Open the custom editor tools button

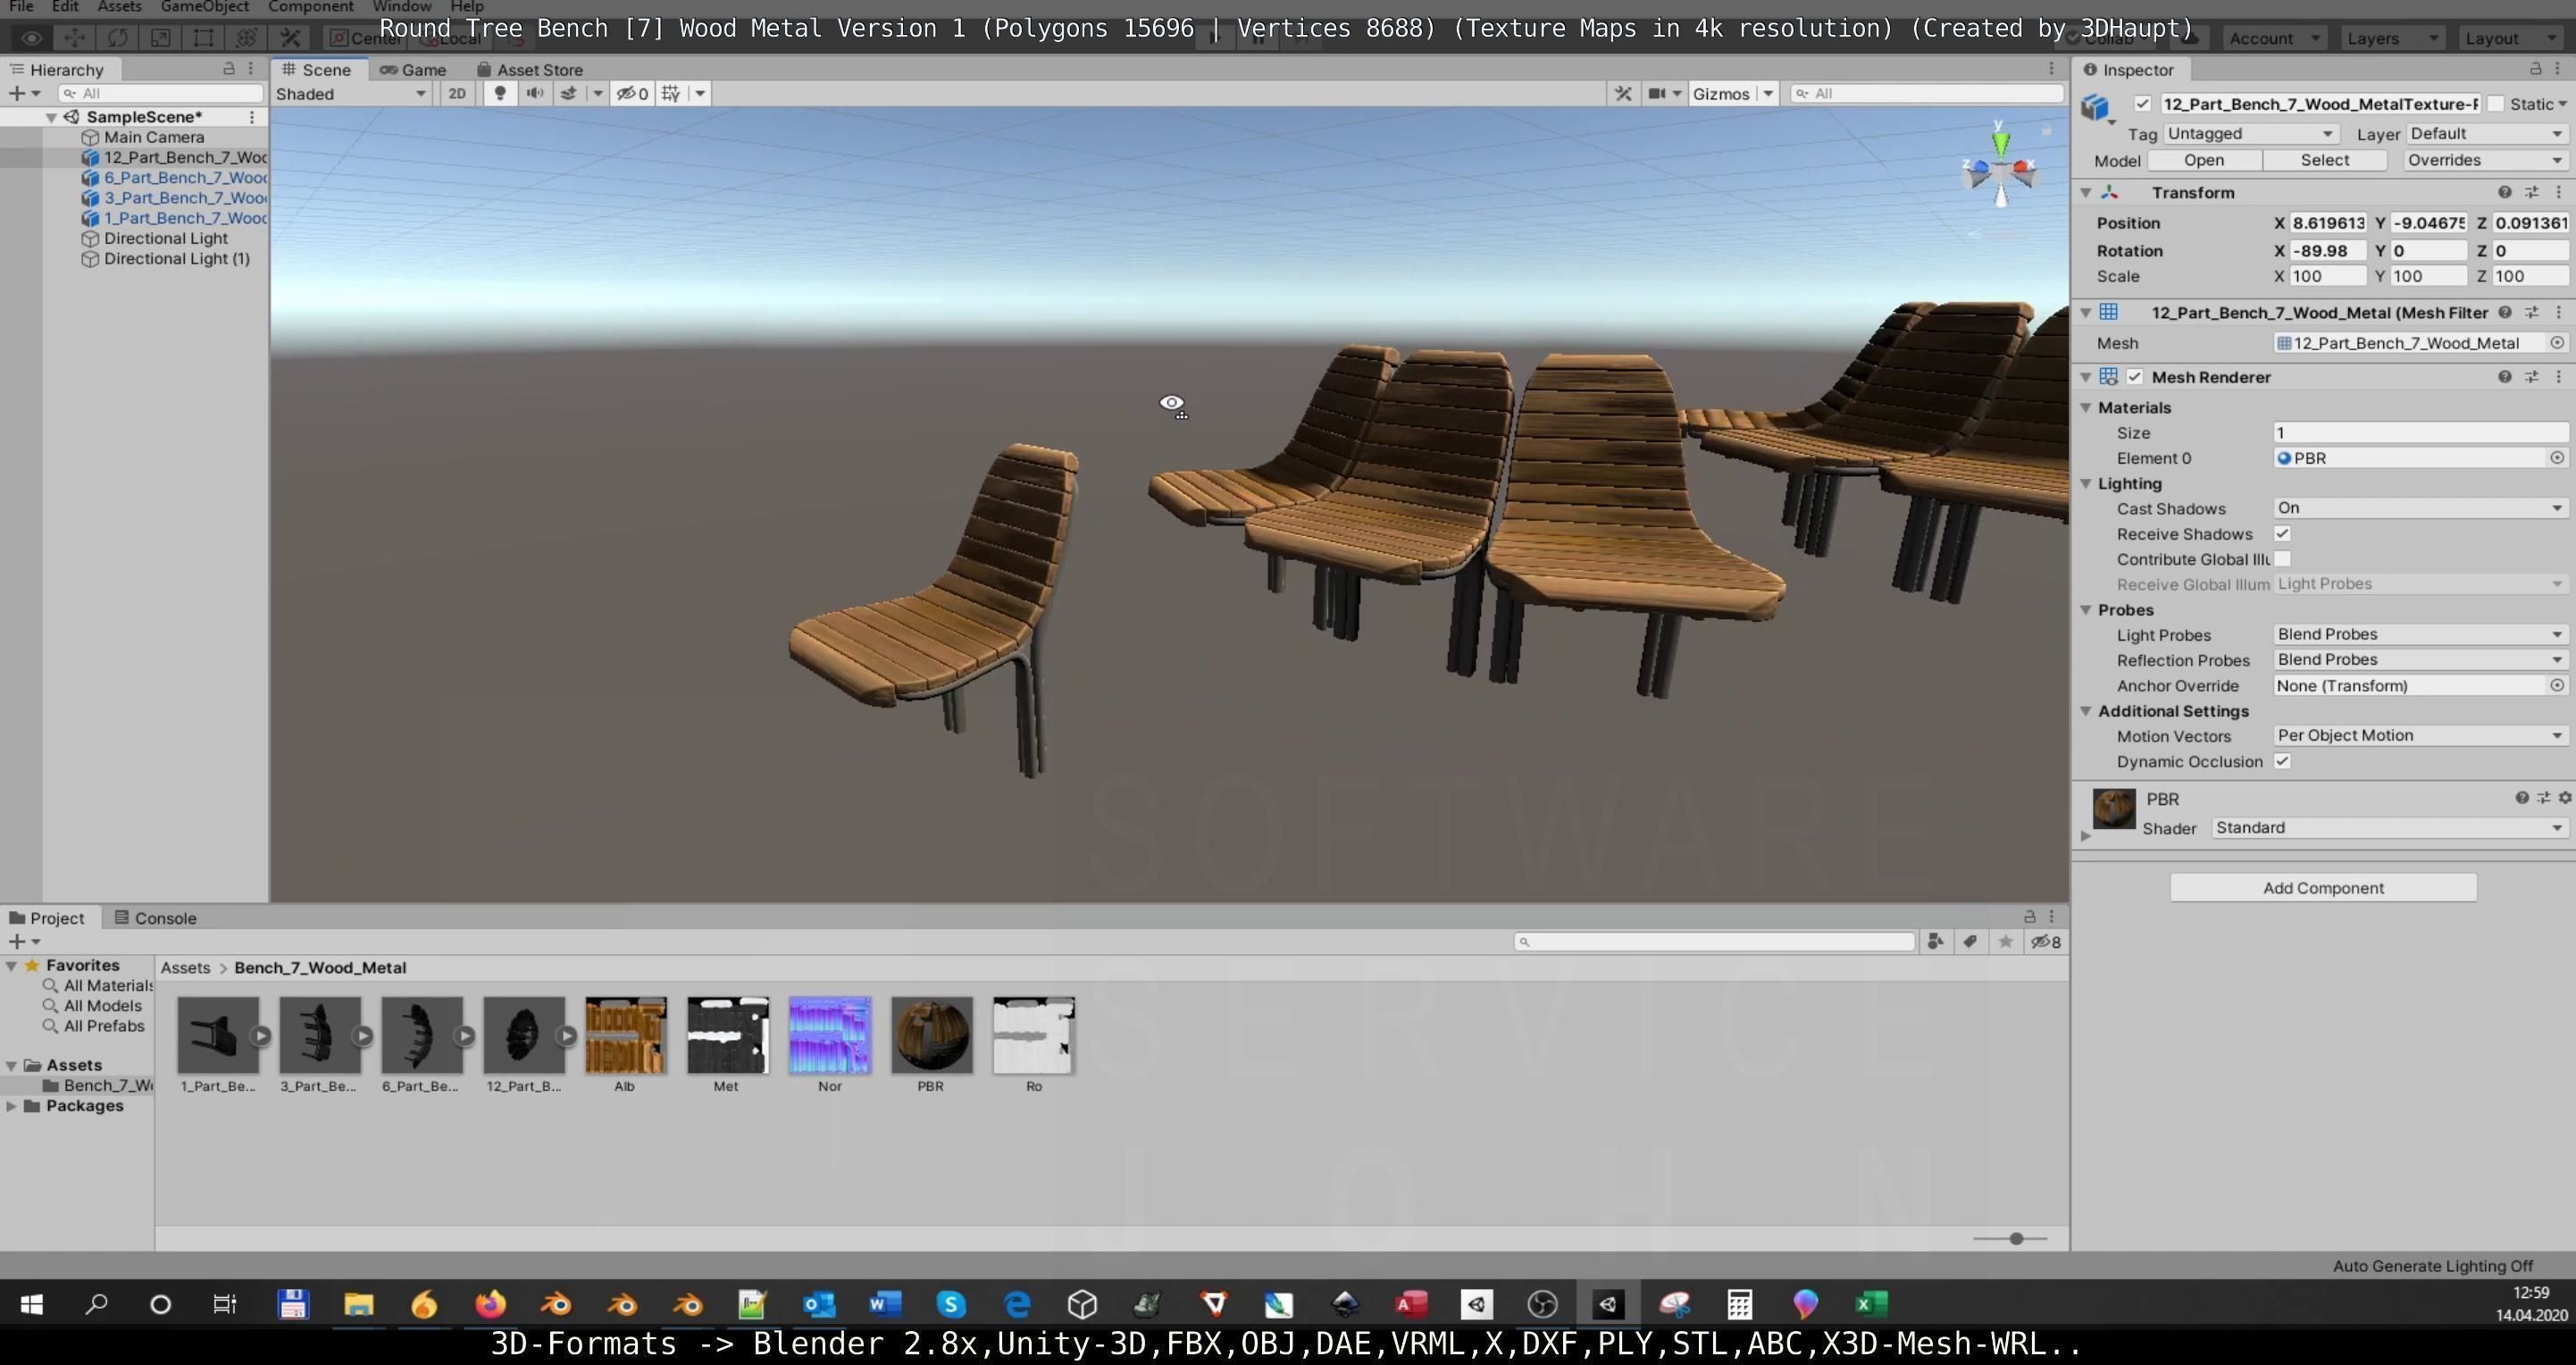290,38
